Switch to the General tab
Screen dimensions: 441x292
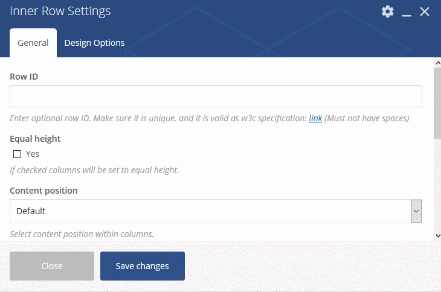(33, 43)
